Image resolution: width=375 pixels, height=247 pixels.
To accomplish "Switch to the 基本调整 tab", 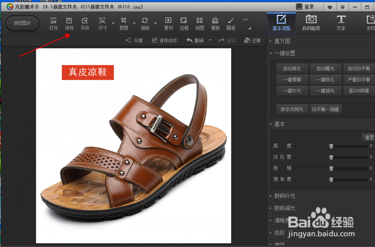I will pos(282,23).
